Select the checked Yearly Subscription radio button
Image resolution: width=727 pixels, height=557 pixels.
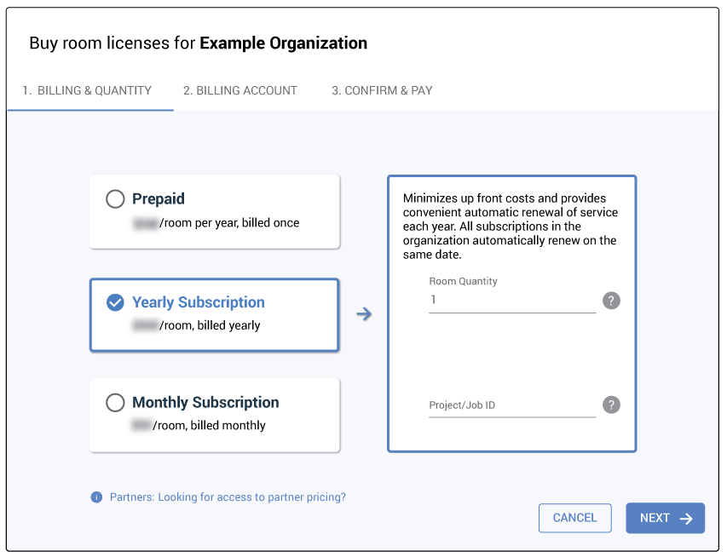(x=115, y=302)
